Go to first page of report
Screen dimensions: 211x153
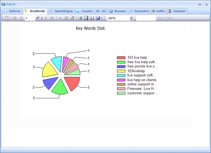15,18
